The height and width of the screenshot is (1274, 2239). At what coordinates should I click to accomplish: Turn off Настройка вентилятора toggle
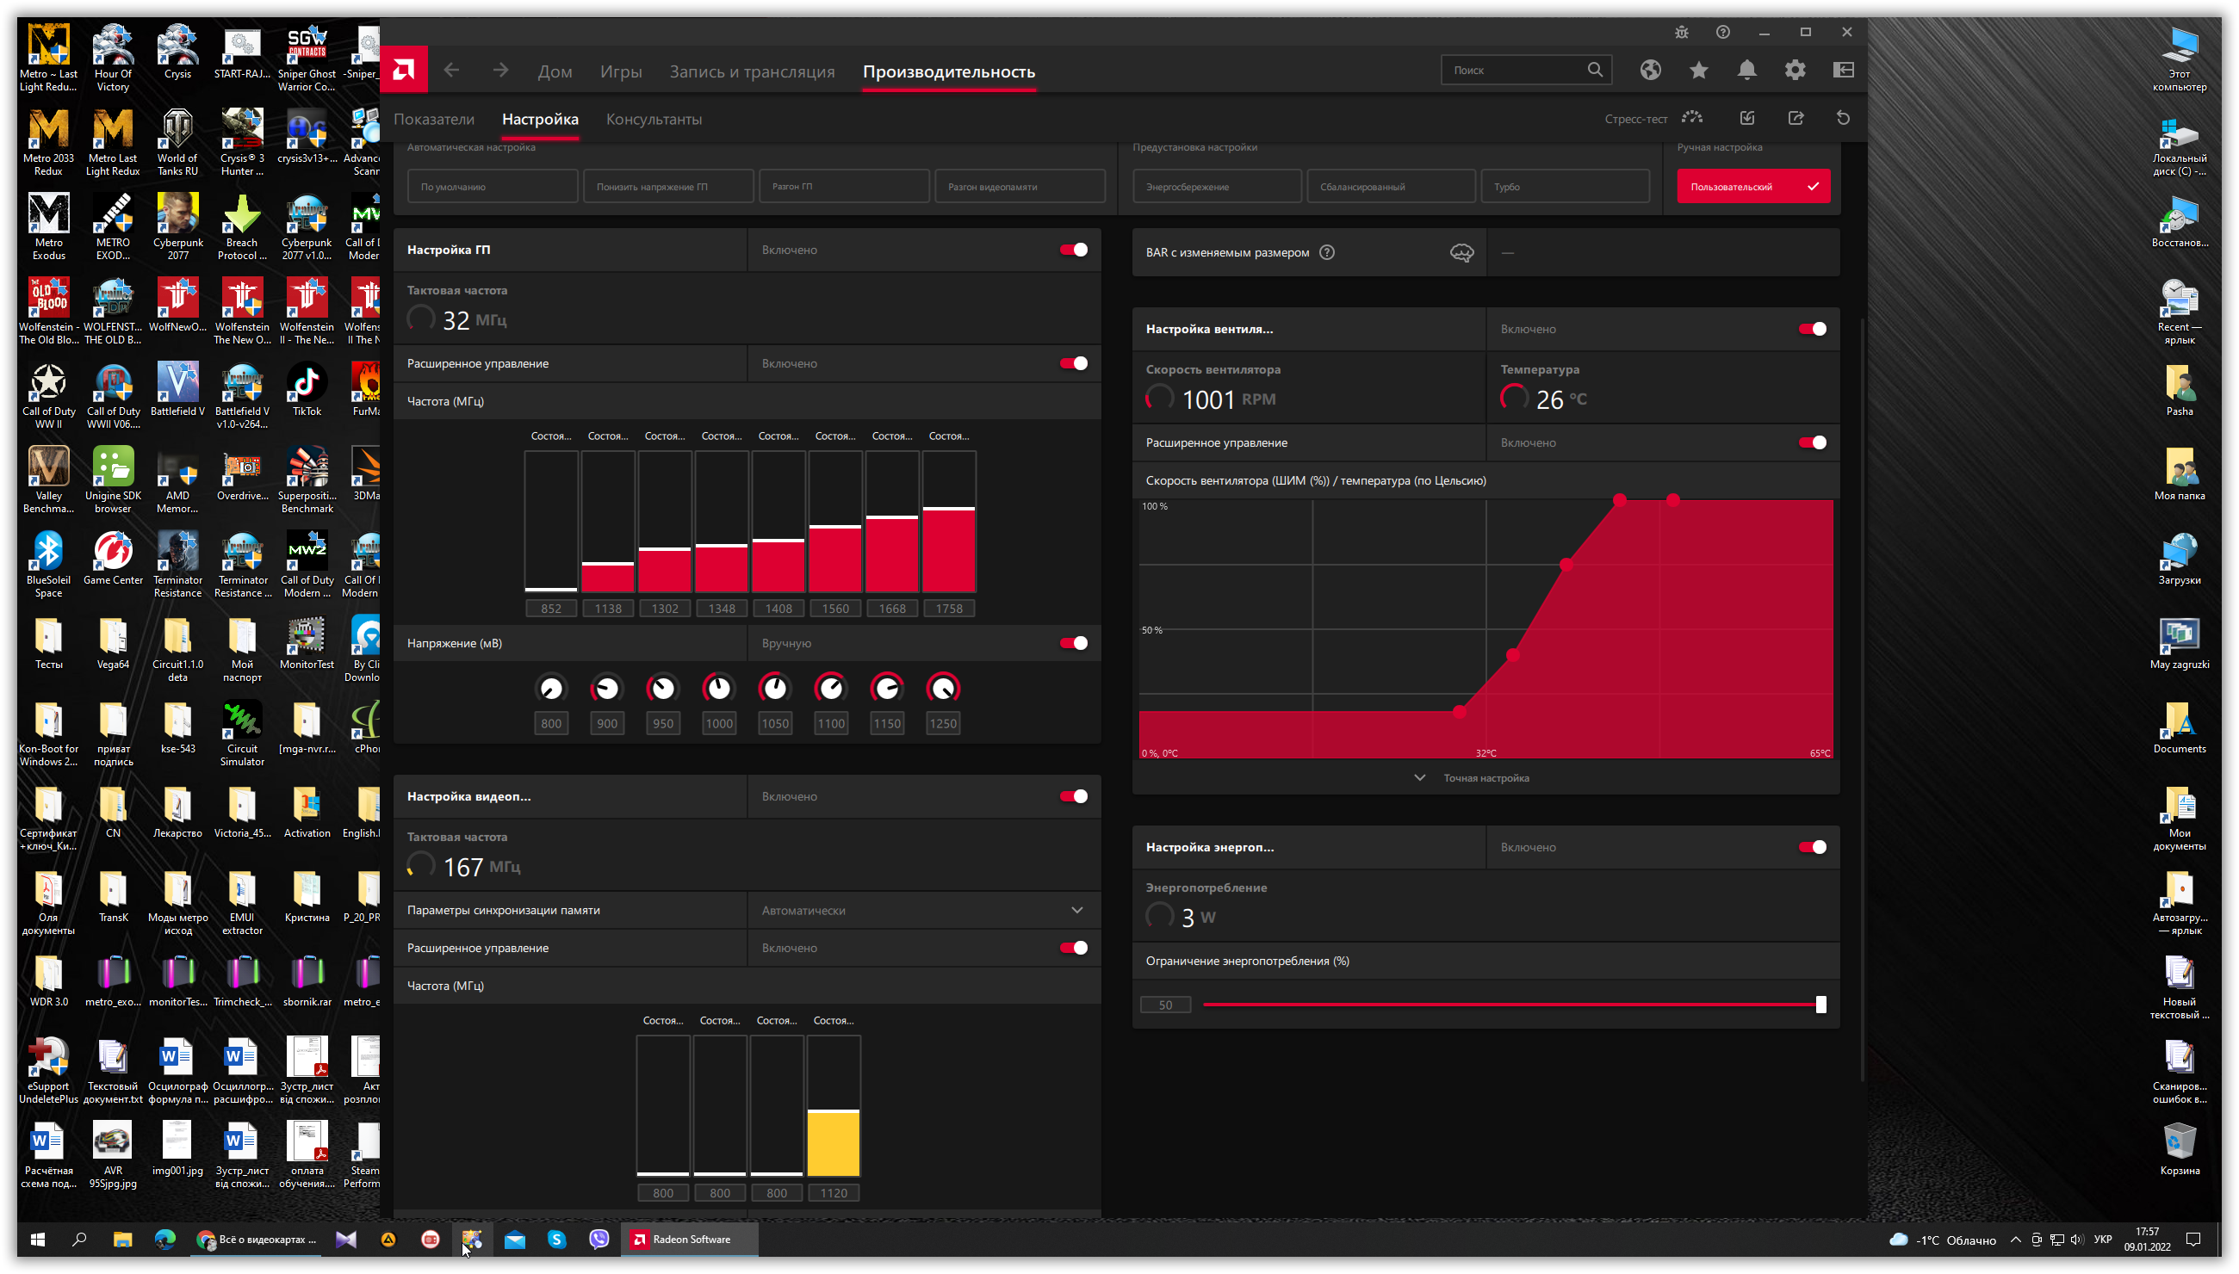[x=1812, y=329]
